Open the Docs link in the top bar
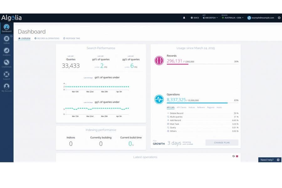The width and height of the screenshot is (282, 188). (x=194, y=18)
